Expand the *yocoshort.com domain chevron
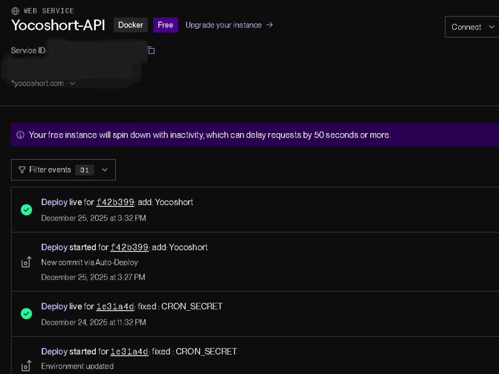This screenshot has height=374, width=499. (72, 83)
